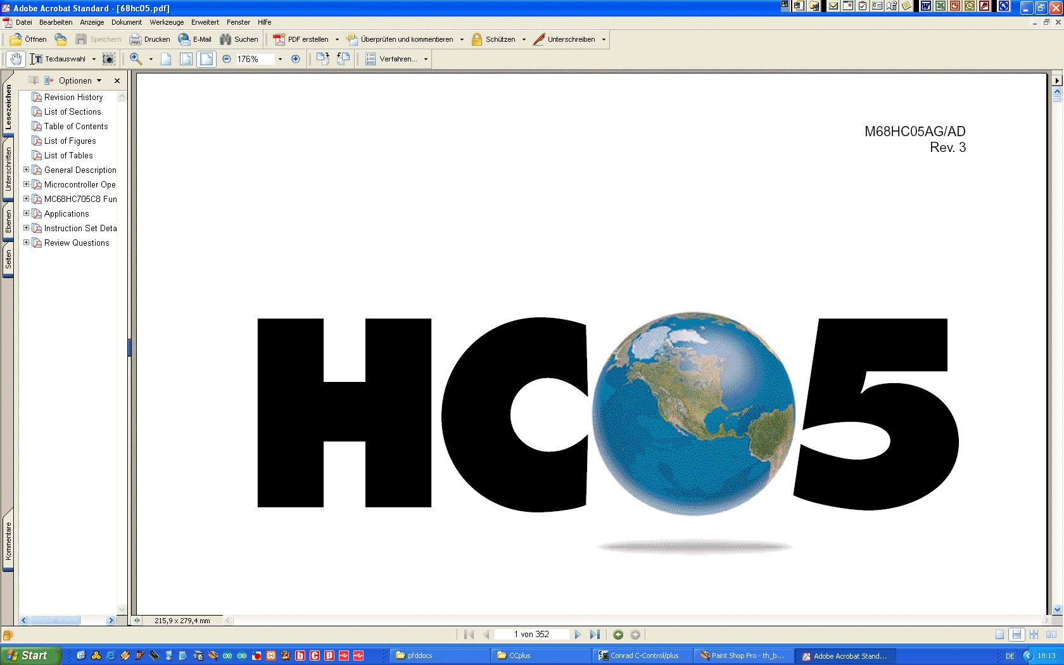Switch to single page layout

coord(999,635)
